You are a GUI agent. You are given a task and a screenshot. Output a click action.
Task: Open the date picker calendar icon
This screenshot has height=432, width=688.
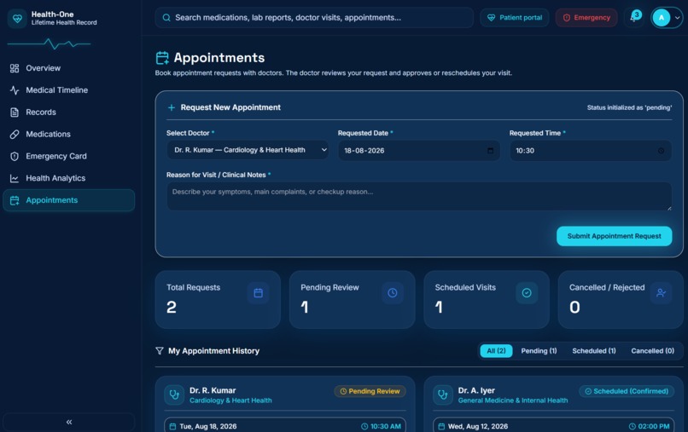pos(490,150)
